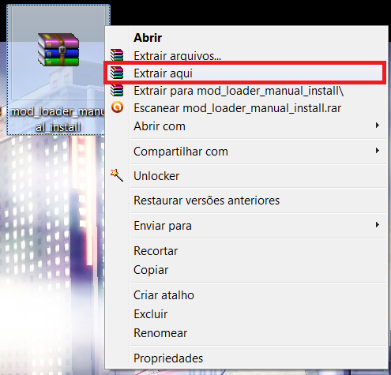Click WinRAR icon beside Extrair arquivos

[x=117, y=55]
